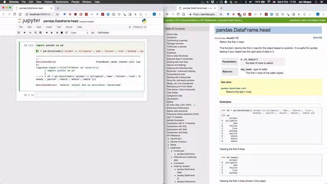Viewport: 327px width, 184px height.
Task: Follow the index link in pandas docs header
Action: coord(322,20)
